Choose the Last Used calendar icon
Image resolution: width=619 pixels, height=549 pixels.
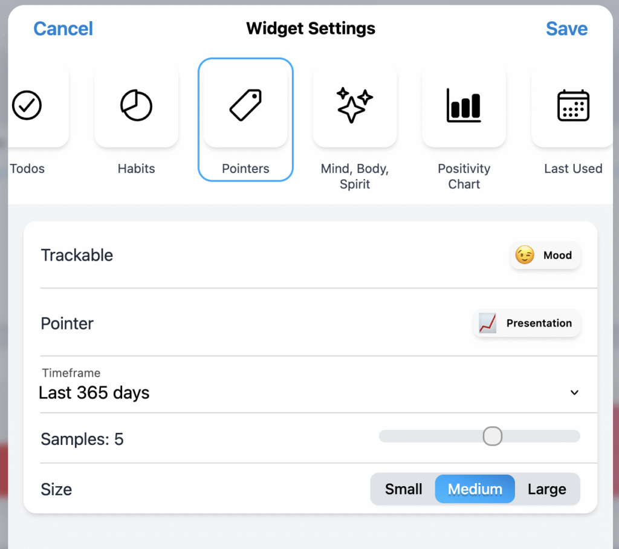[573, 105]
